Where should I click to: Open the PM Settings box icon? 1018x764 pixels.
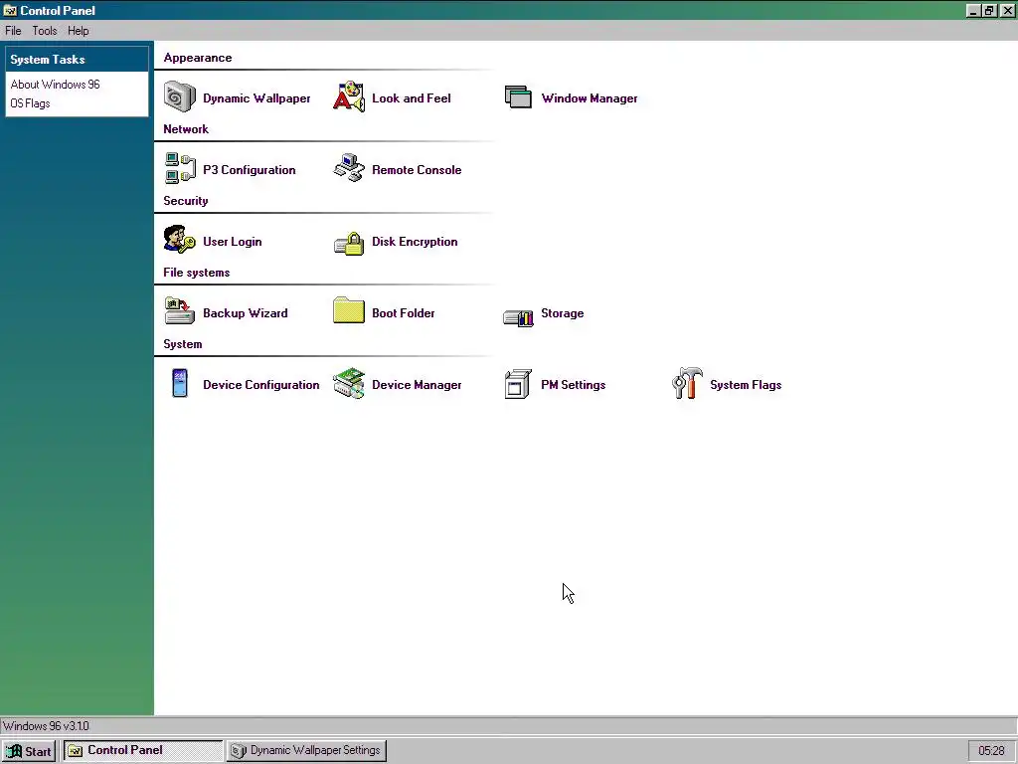point(518,383)
